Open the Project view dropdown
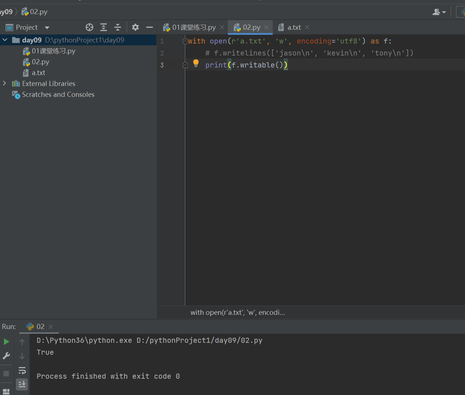Viewport: 465px width, 395px height. point(47,28)
